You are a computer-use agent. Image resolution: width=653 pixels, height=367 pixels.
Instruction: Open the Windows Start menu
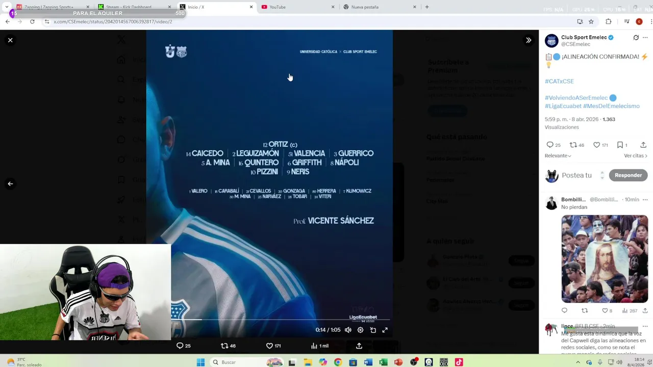(200, 362)
